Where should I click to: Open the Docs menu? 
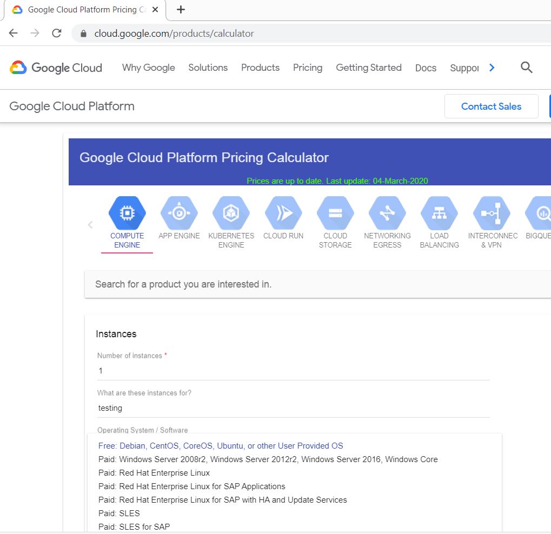(x=426, y=68)
